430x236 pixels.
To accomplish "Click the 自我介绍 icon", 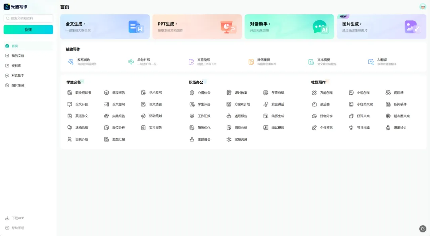I will pyautogui.click(x=70, y=140).
